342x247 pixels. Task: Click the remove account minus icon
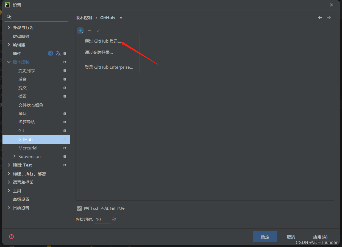pos(89,30)
